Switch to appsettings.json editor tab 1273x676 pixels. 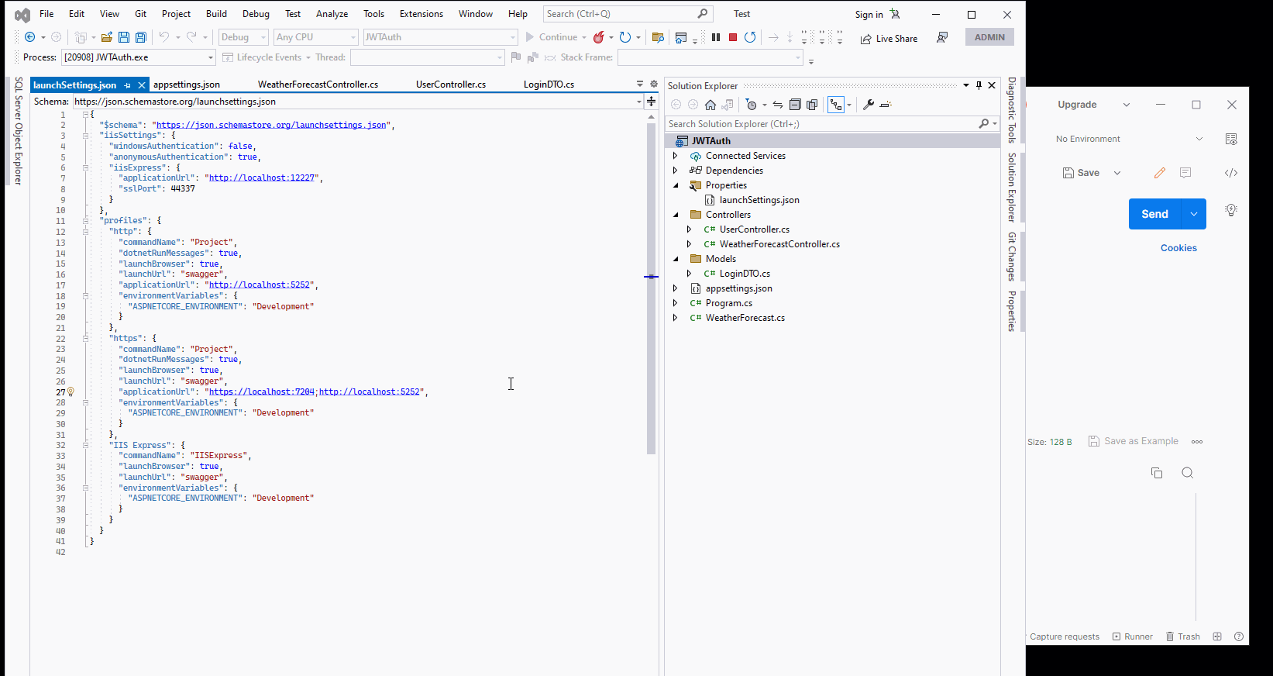point(187,84)
